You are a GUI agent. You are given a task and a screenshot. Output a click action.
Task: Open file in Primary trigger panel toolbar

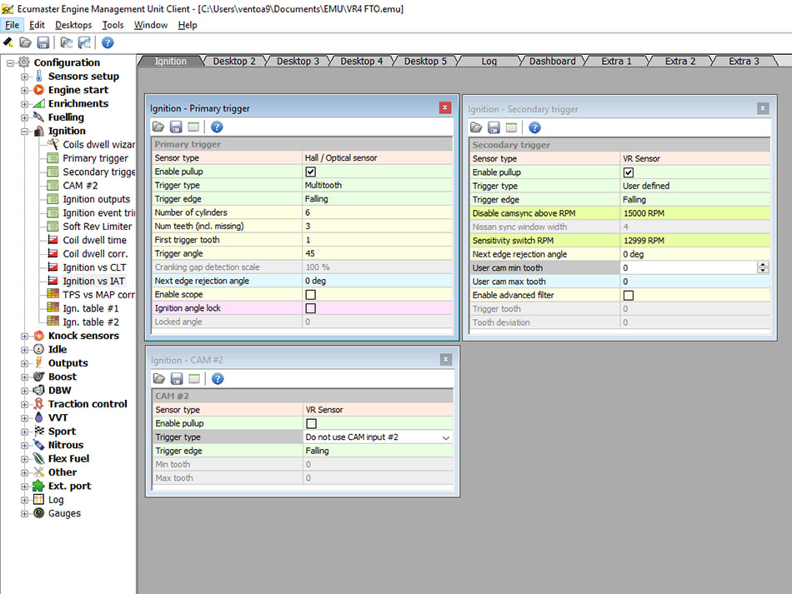click(158, 127)
